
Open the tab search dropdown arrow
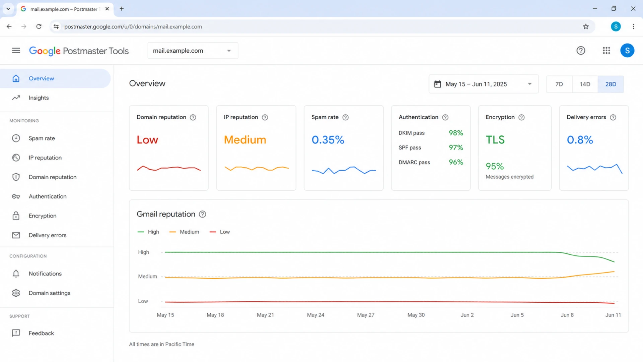[x=8, y=9]
